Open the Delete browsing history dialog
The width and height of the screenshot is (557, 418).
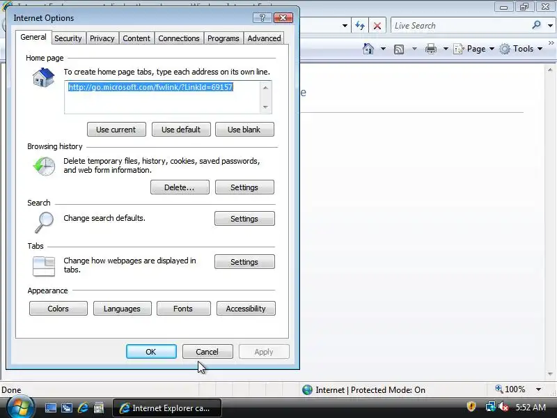pos(180,187)
